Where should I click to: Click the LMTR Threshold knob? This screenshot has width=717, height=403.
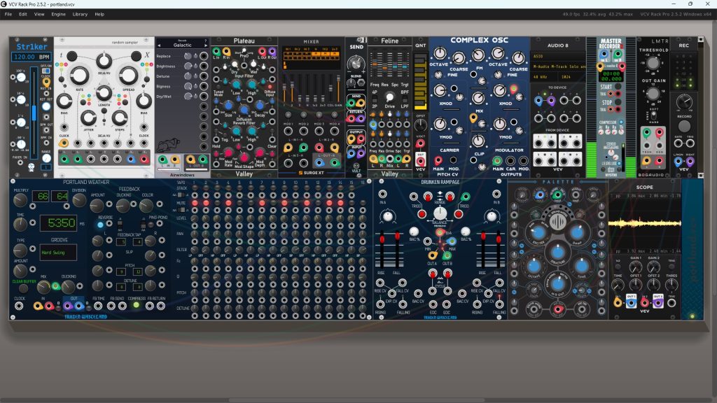[653, 64]
